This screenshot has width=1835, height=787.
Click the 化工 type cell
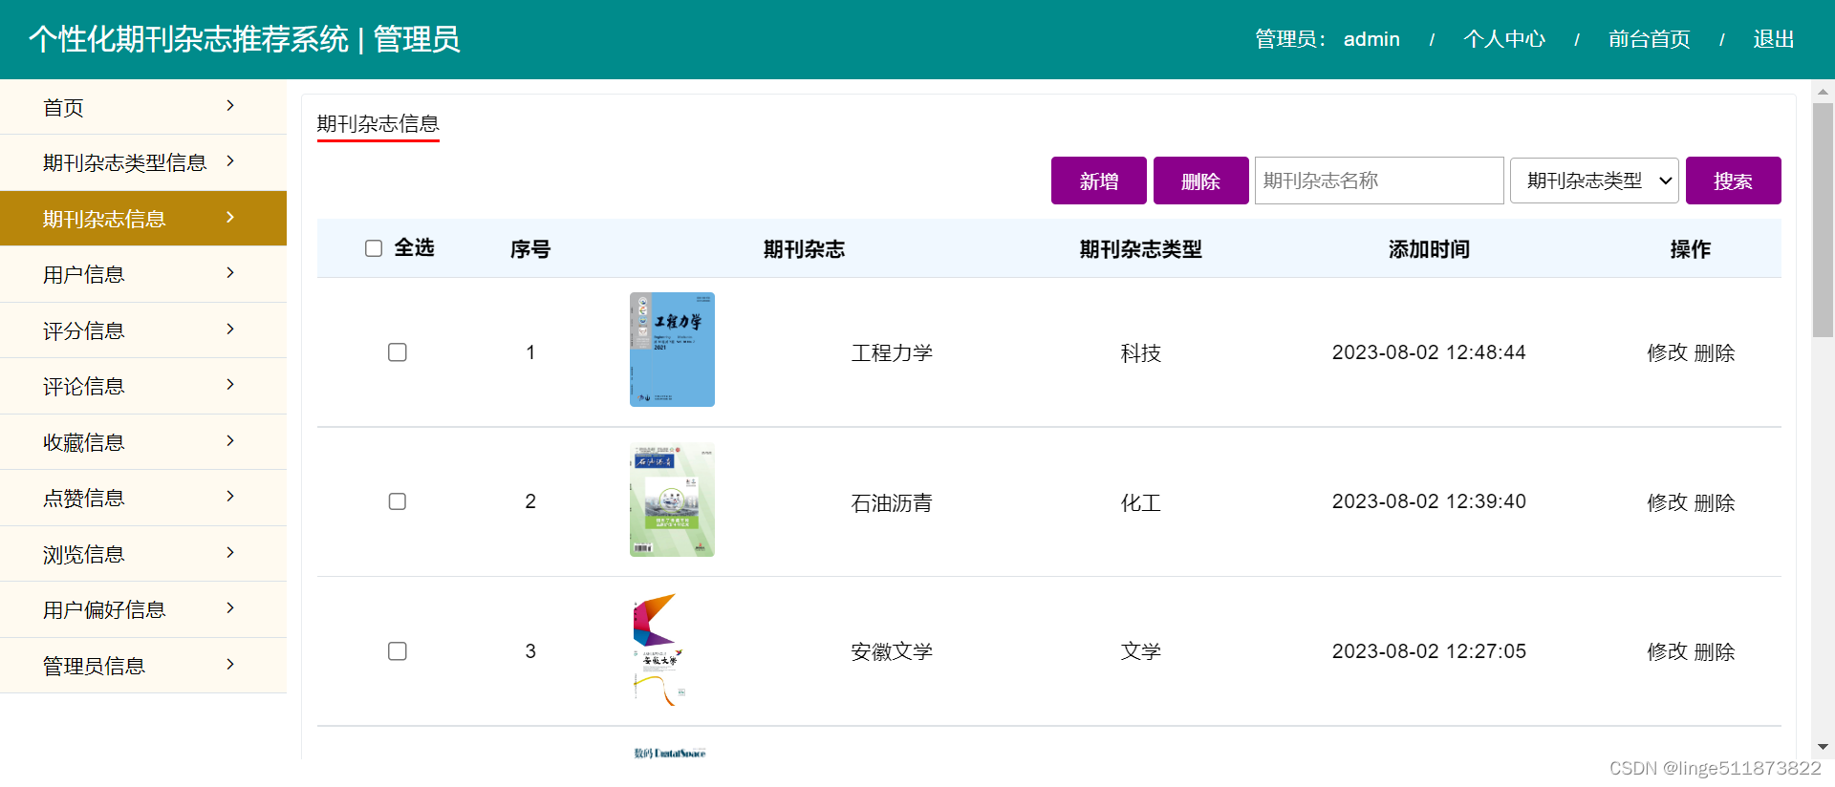pos(1141,502)
